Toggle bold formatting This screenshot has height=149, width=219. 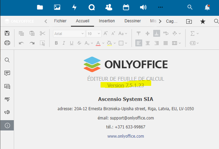click(56, 43)
